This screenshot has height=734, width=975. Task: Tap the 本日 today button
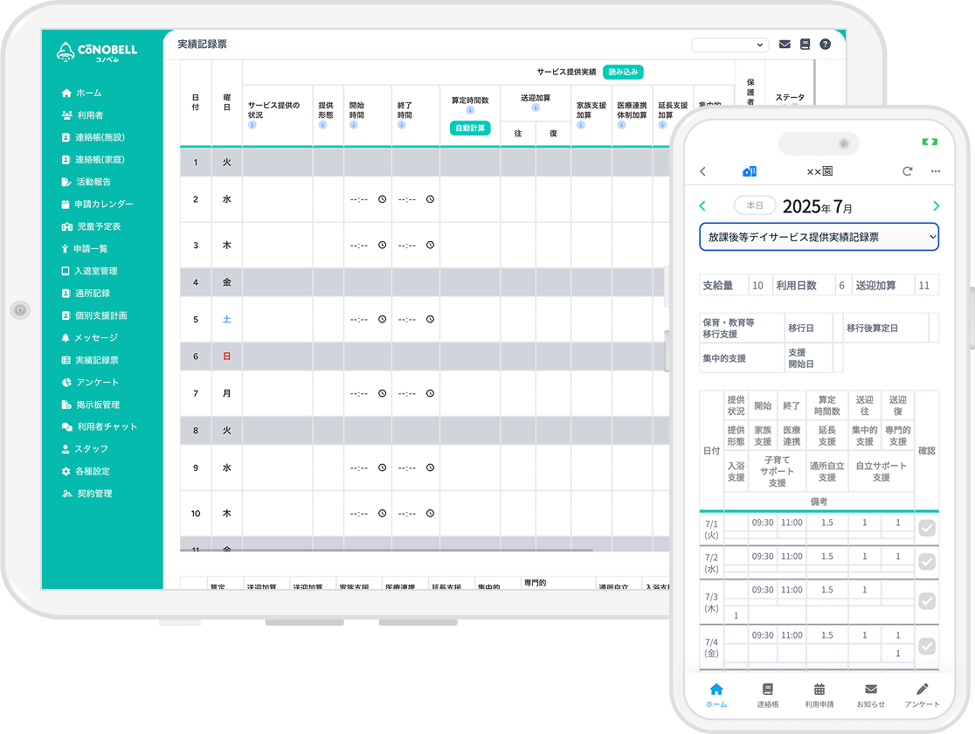pos(754,206)
